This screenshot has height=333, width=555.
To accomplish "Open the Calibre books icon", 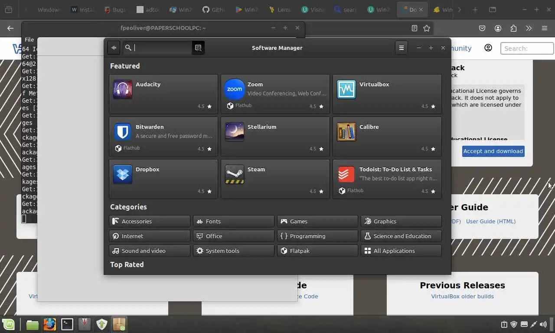I will click(x=346, y=132).
